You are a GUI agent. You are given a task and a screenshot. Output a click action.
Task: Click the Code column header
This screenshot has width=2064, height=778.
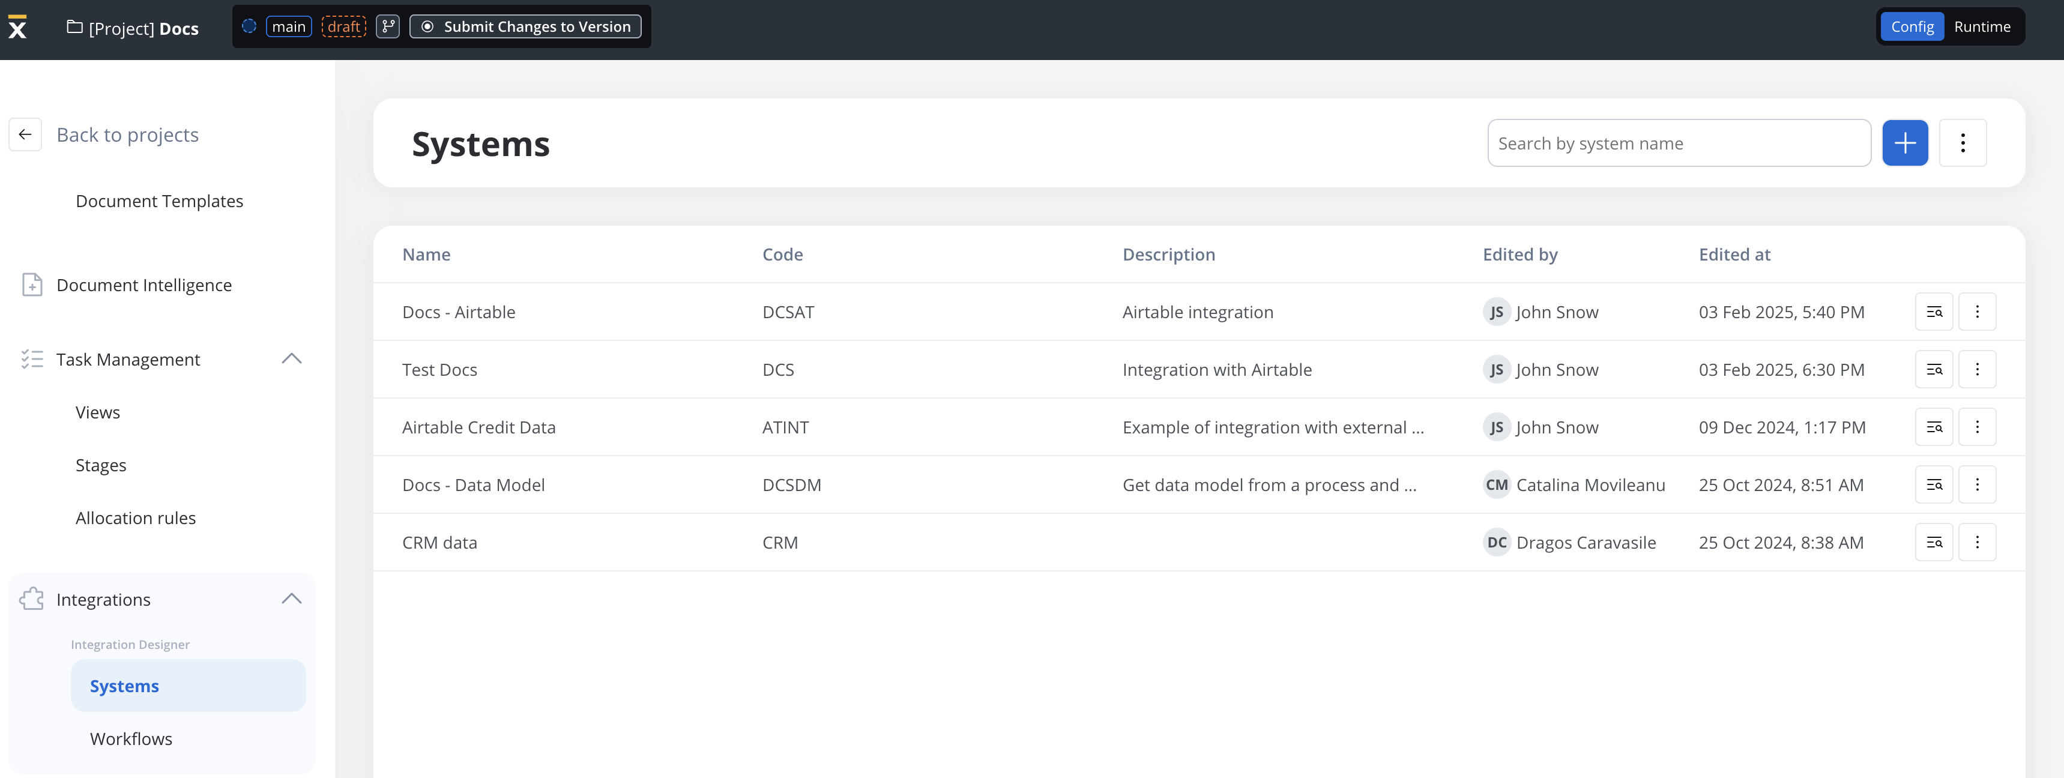pos(782,255)
